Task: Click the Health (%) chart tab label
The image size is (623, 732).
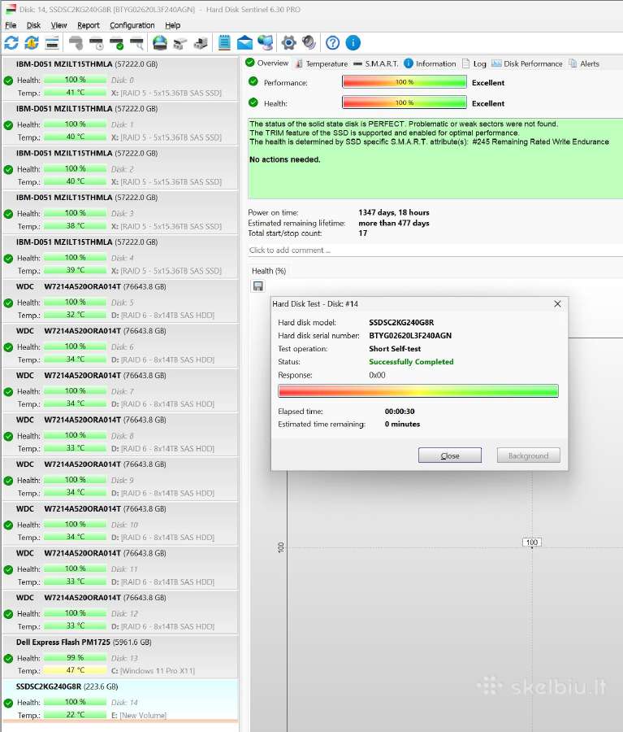Action: pyautogui.click(x=269, y=271)
